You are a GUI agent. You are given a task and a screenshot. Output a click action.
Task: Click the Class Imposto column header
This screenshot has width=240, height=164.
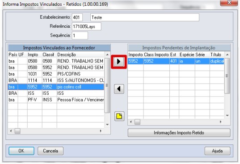tap(156, 55)
